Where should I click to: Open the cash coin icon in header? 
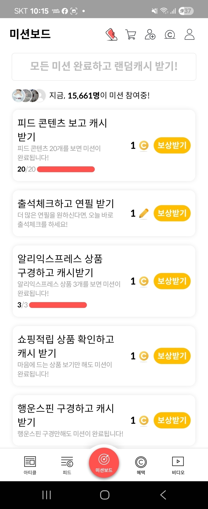170,35
